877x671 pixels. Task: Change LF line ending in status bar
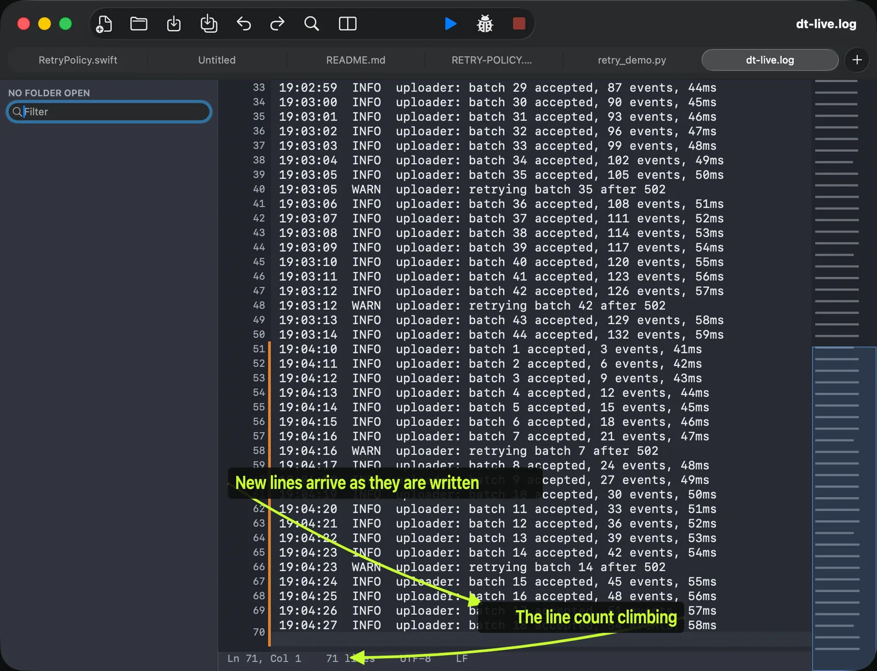pos(462,658)
